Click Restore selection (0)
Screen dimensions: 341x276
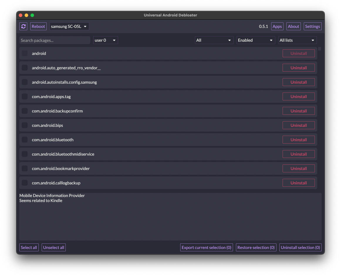(x=256, y=248)
